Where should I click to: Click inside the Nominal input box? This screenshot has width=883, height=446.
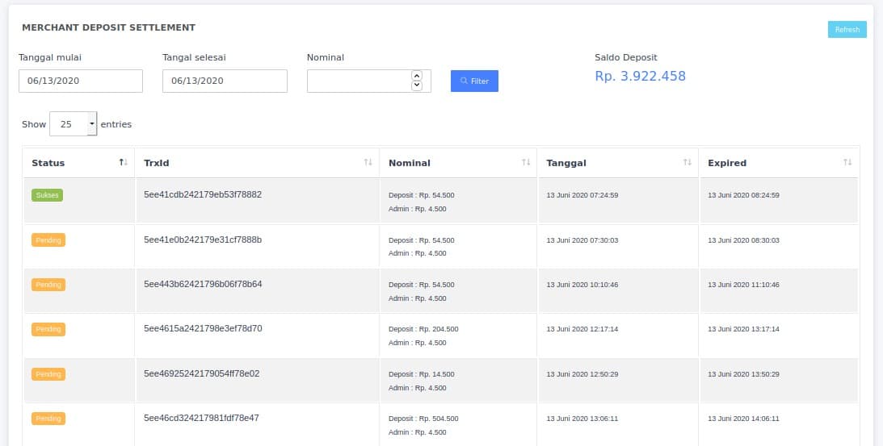click(x=359, y=81)
